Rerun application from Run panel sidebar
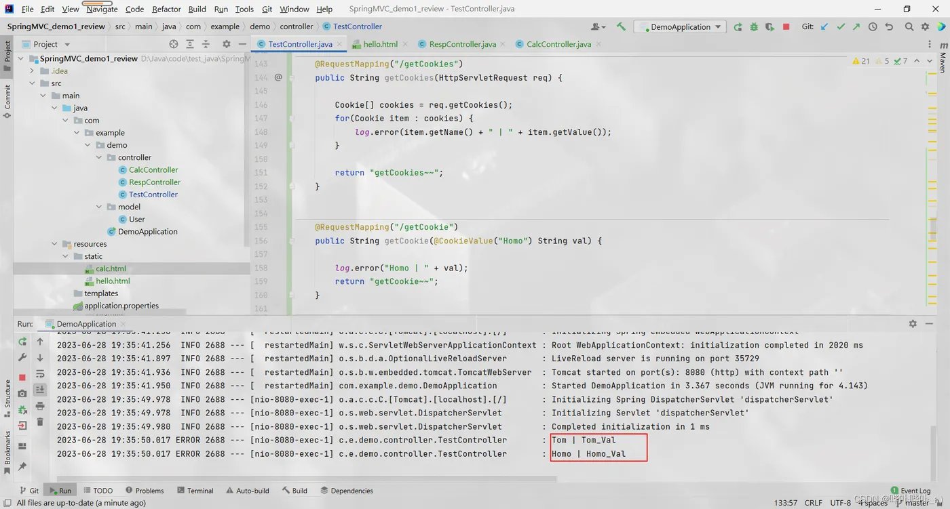The width and height of the screenshot is (950, 509). pos(22,342)
